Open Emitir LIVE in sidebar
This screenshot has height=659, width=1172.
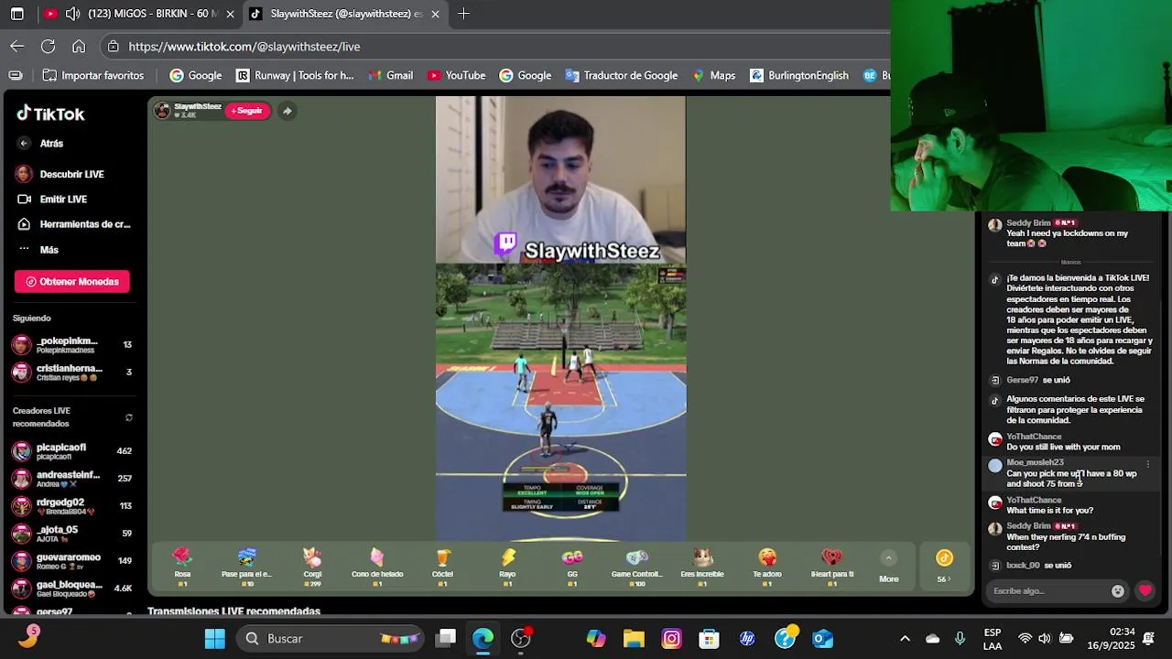coord(51,200)
